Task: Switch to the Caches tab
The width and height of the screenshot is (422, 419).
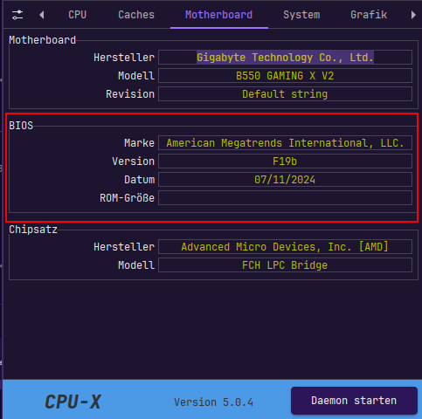Action: coord(136,15)
